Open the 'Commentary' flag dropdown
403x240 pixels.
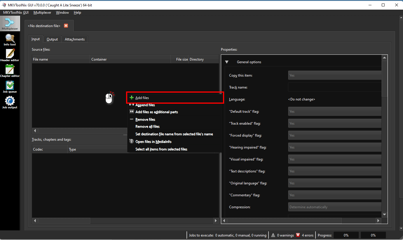(335, 195)
